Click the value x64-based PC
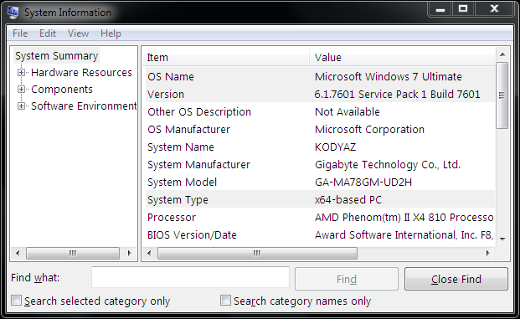 point(348,199)
